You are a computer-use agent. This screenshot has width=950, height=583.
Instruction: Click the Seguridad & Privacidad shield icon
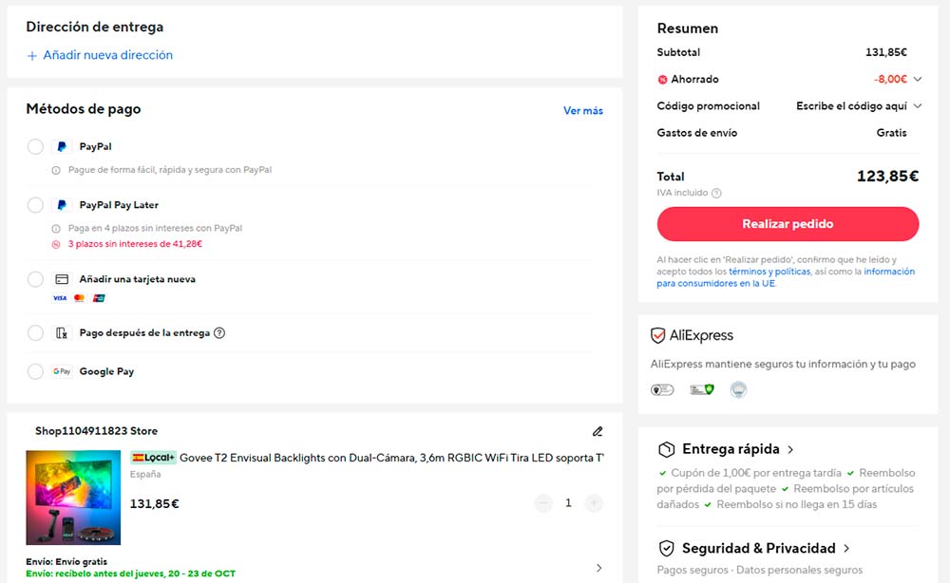pyautogui.click(x=666, y=548)
